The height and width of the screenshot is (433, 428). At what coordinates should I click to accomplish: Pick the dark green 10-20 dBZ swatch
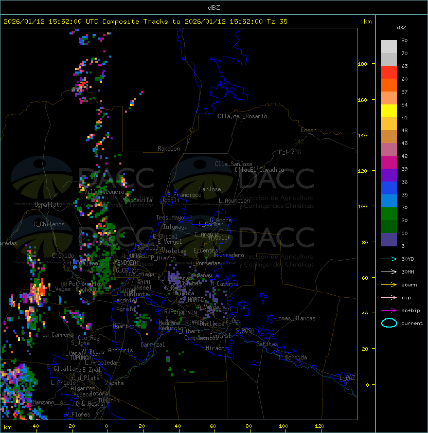(389, 226)
